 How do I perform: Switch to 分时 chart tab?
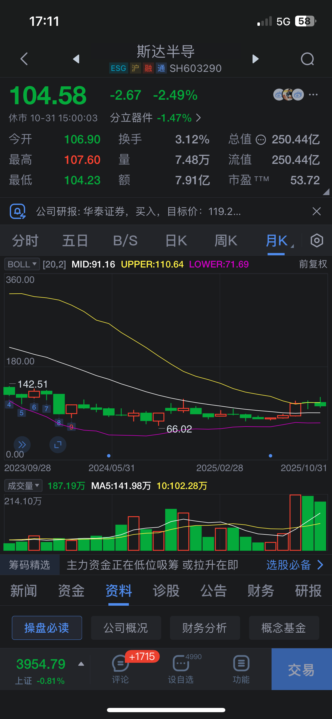[25, 241]
